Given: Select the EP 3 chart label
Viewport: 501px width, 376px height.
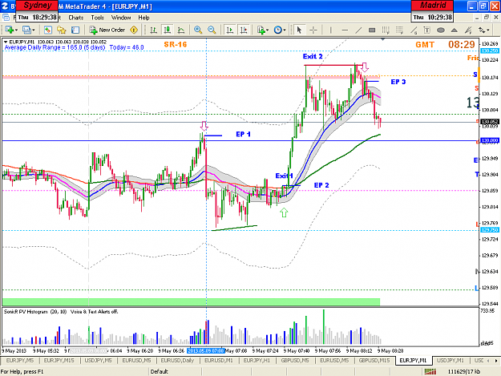Looking at the screenshot, I should (x=398, y=82).
